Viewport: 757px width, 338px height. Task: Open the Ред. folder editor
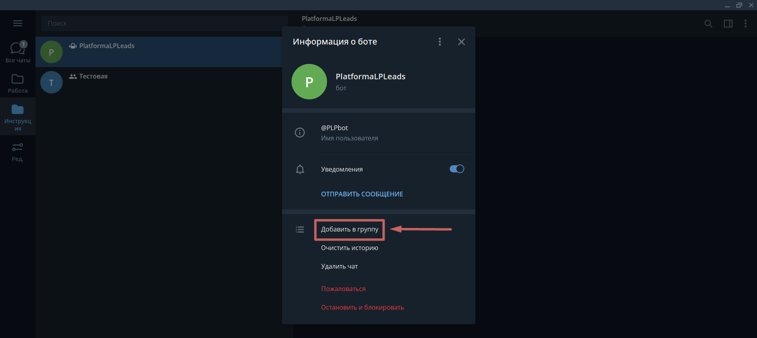[18, 152]
